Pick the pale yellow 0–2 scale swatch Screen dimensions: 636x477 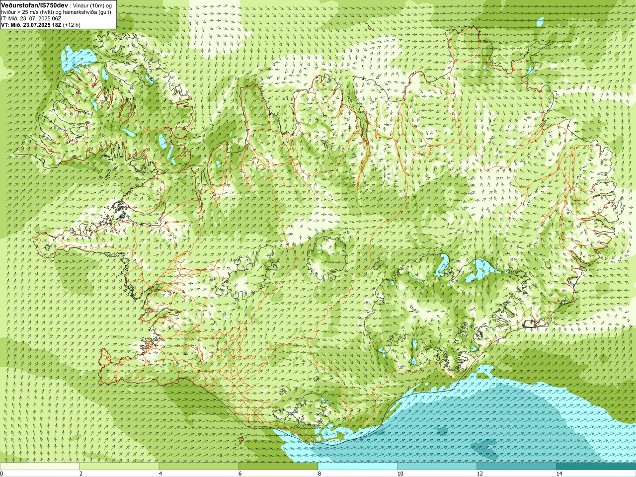coord(40,467)
